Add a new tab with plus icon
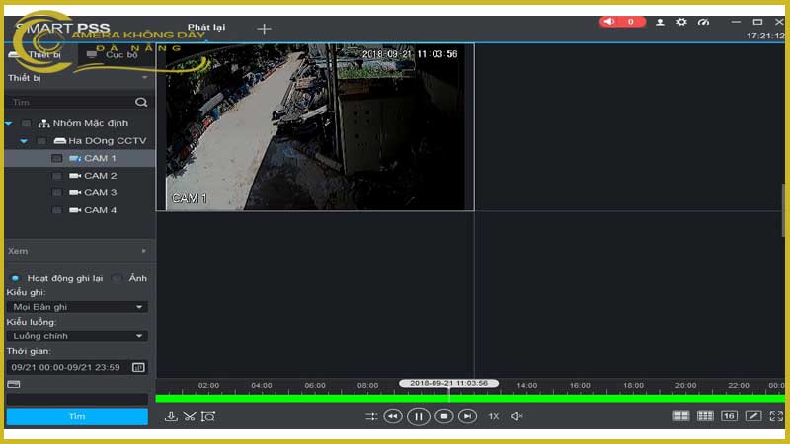This screenshot has height=444, width=790. (264, 29)
